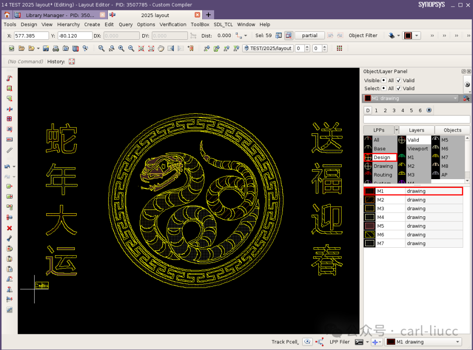The height and width of the screenshot is (350, 473).
Task: Click the Flip horizontal mirror icon in sidebar
Action: click(9, 289)
